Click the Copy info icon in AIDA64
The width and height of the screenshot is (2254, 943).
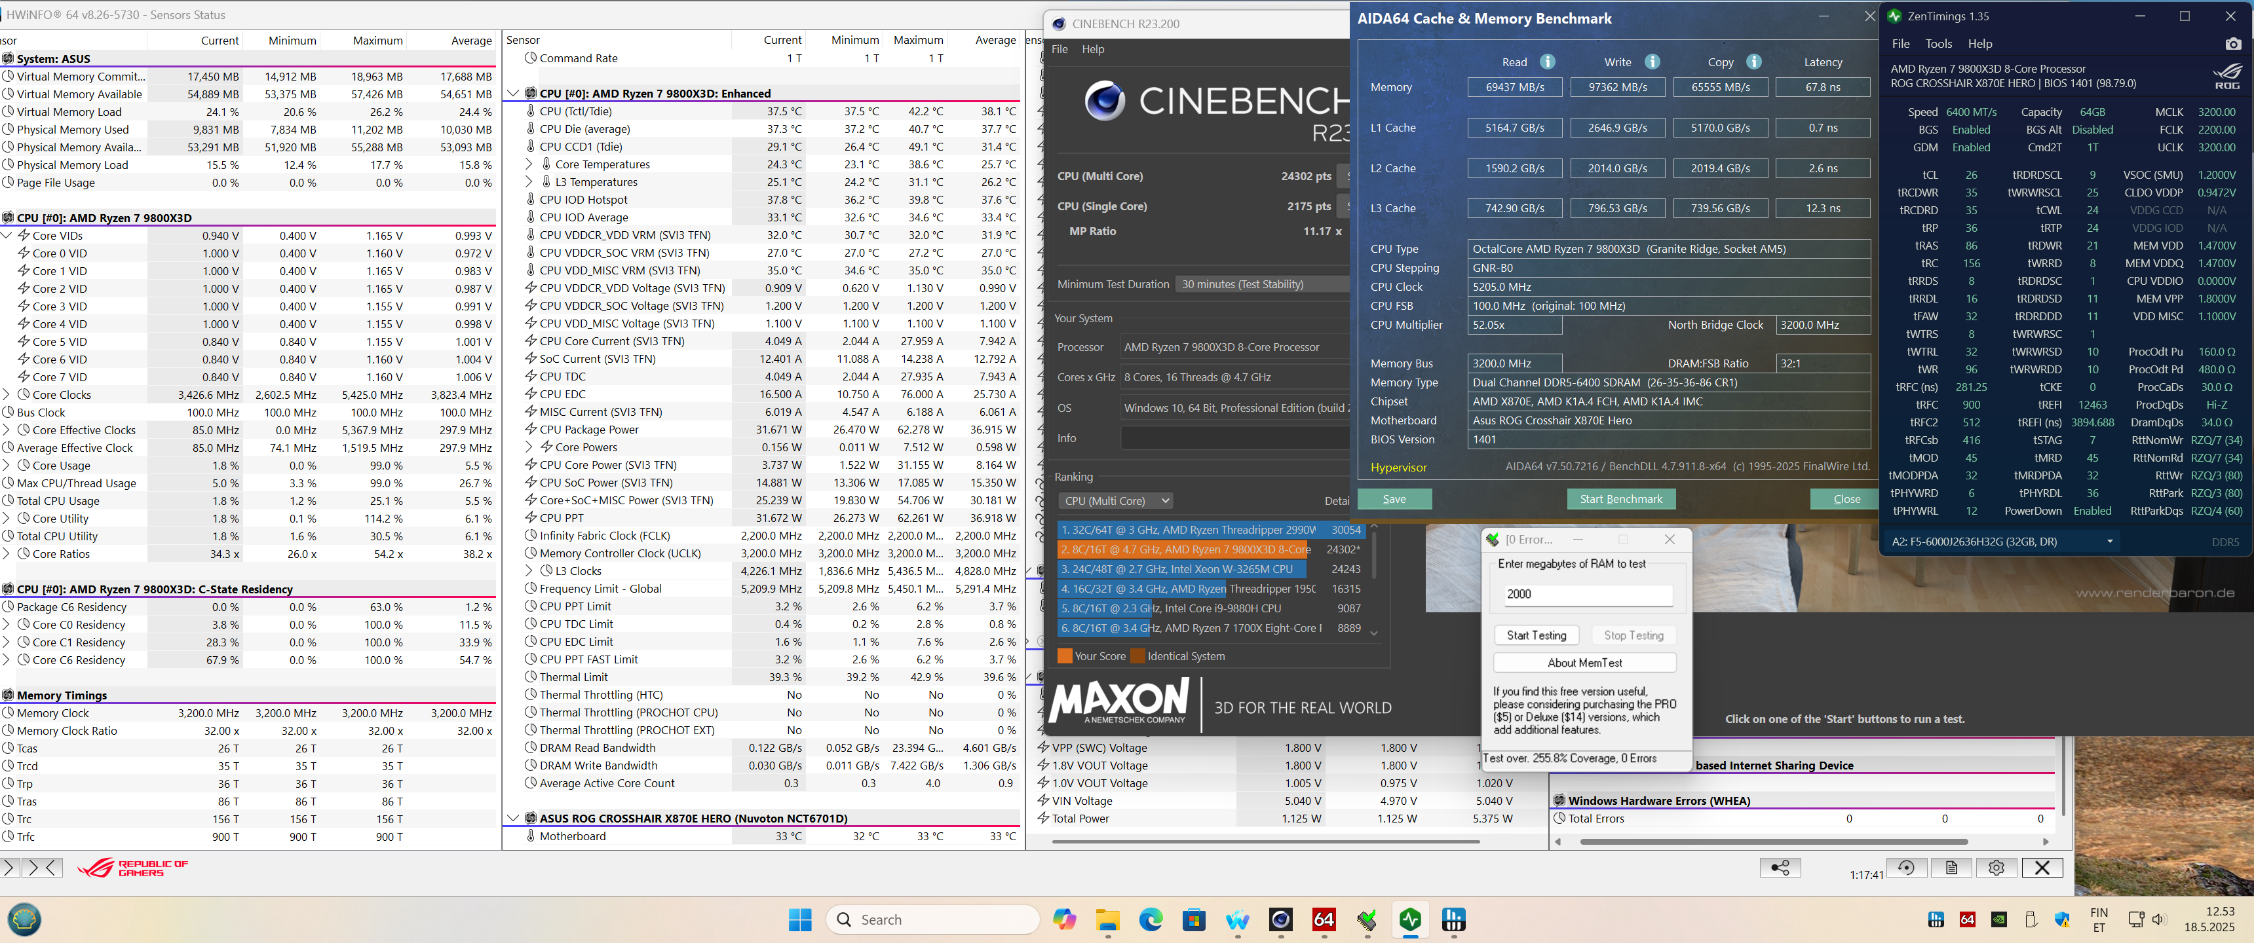(1753, 62)
